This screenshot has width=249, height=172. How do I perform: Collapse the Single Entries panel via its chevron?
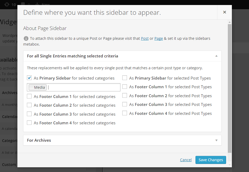tap(216, 56)
